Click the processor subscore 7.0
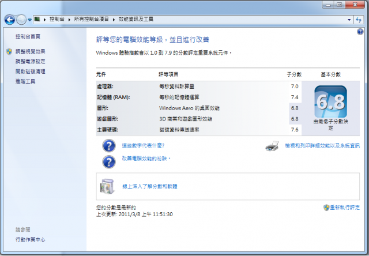Viewport: 369px width, 256px height. [x=295, y=86]
